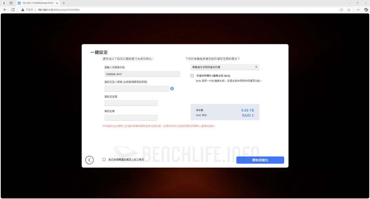The height and width of the screenshot is (199, 370).
Task: Click the server name field FS6806X-4F47
Action: [x=142, y=74]
